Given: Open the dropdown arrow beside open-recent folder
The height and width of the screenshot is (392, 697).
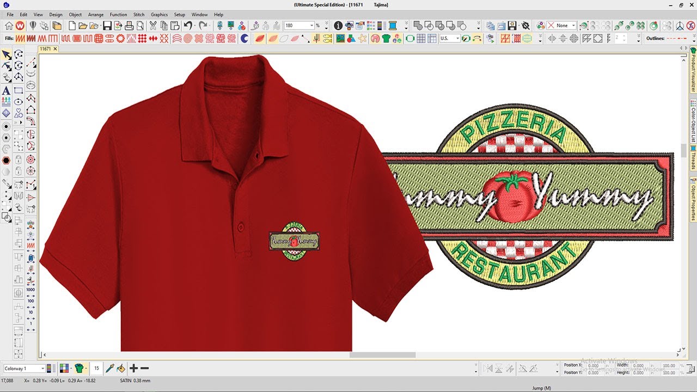Looking at the screenshot, I should [x=101, y=26].
